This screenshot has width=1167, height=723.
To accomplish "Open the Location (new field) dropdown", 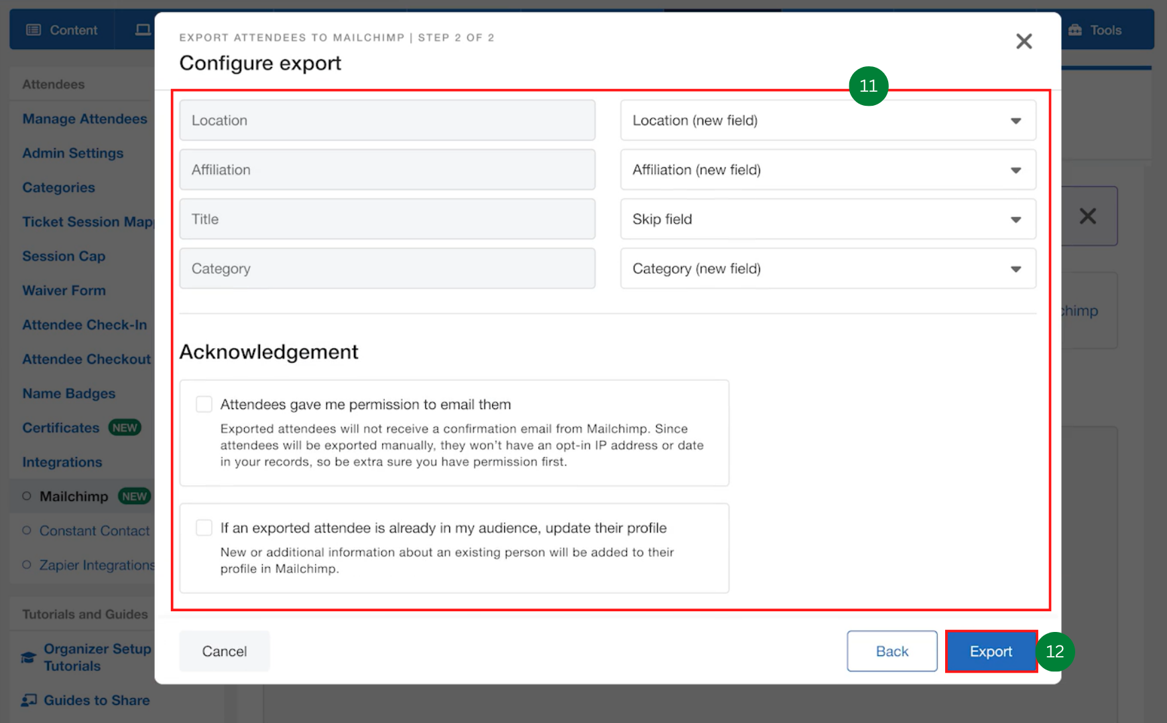I will point(828,120).
